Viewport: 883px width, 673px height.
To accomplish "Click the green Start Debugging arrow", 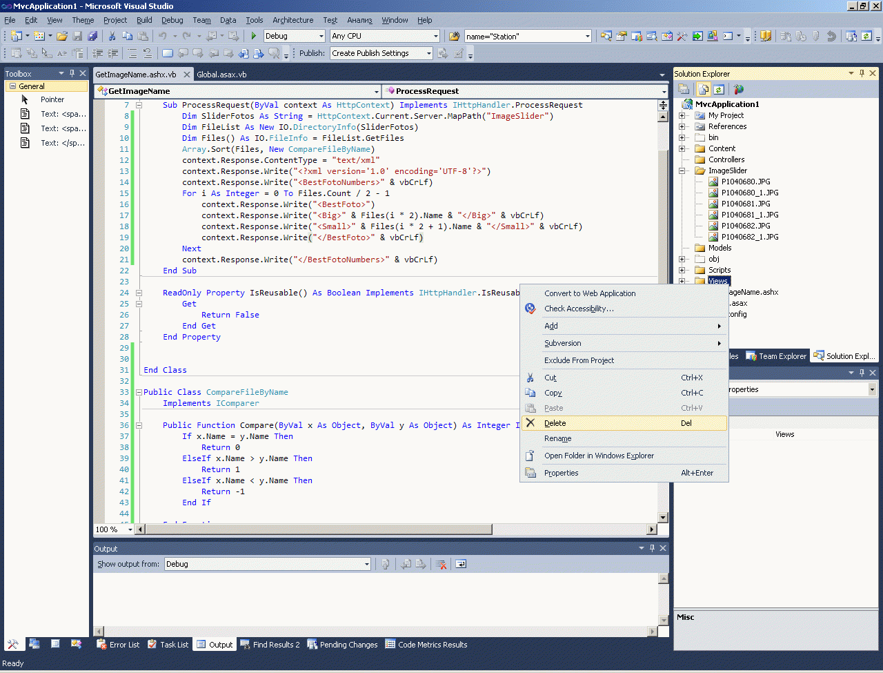I will pyautogui.click(x=254, y=36).
